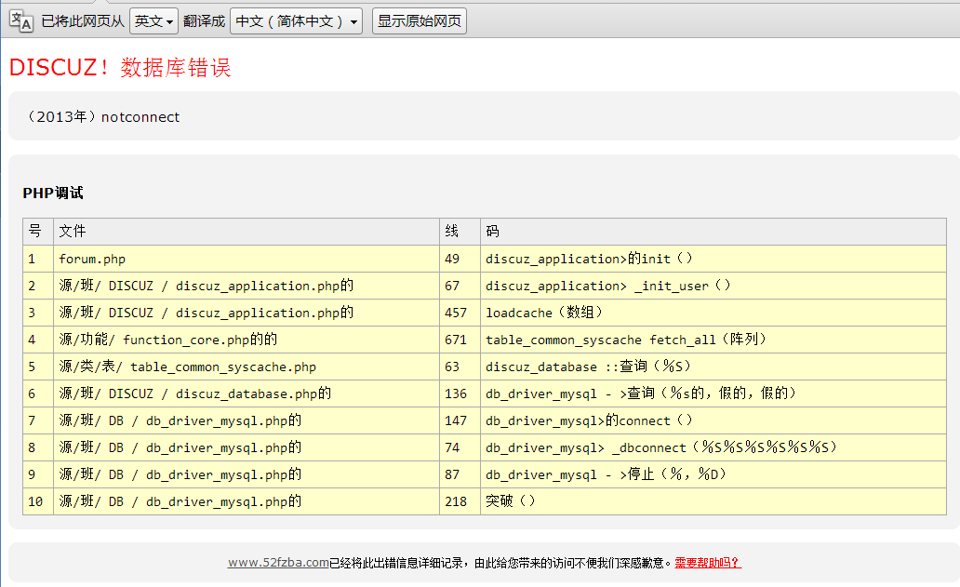Click the table_common_syscache fetch_all code cell
Viewport: 960px width, 587px height.
pos(713,340)
